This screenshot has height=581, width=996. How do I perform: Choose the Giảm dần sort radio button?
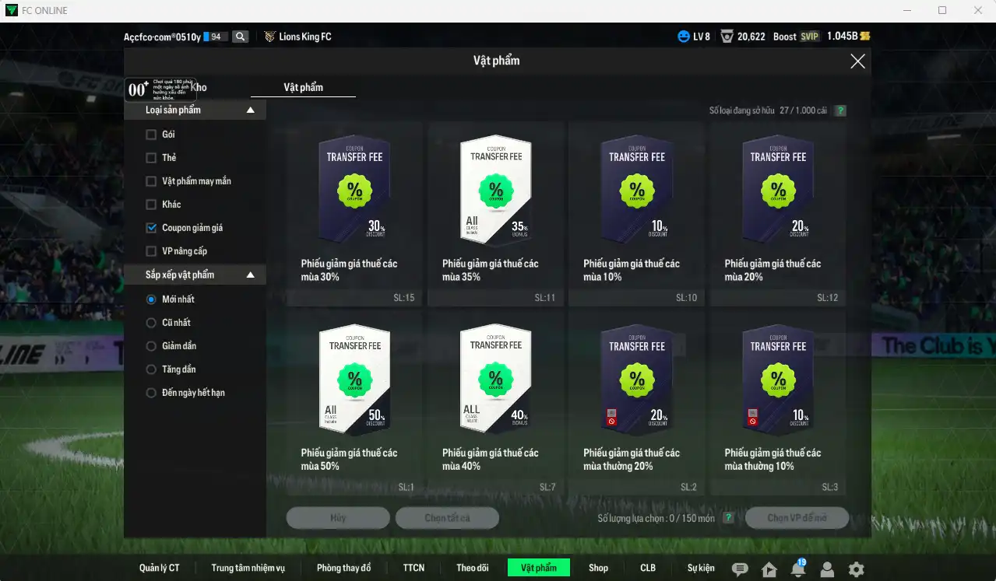[x=151, y=346]
